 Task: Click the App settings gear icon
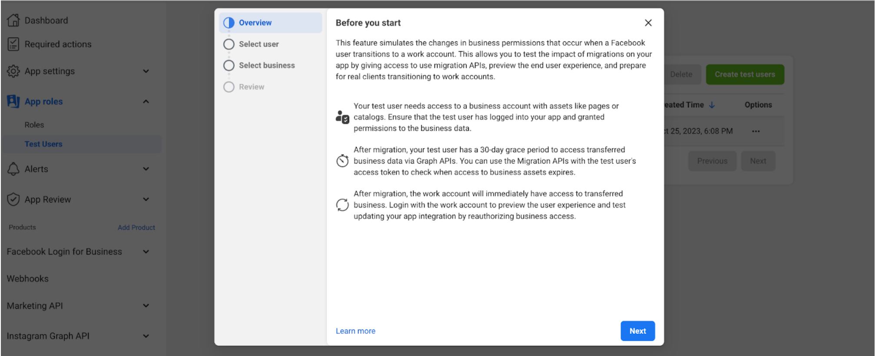click(x=13, y=71)
